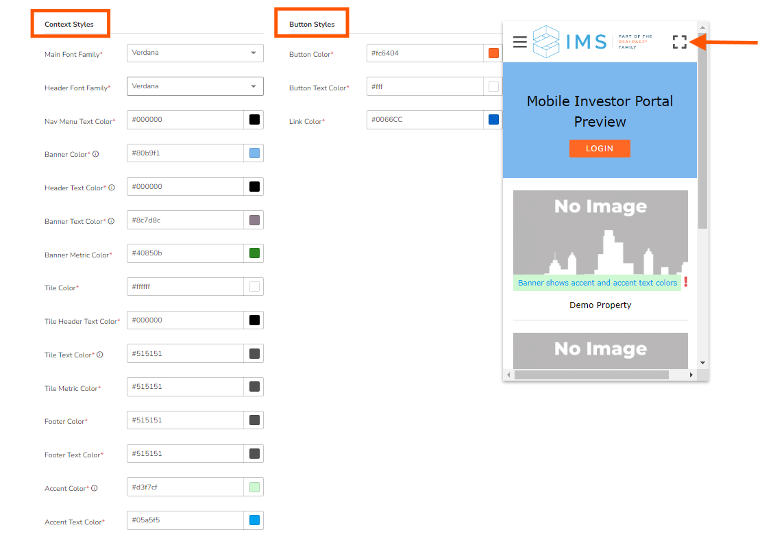Click the fullscreen expand icon in preview

(679, 42)
